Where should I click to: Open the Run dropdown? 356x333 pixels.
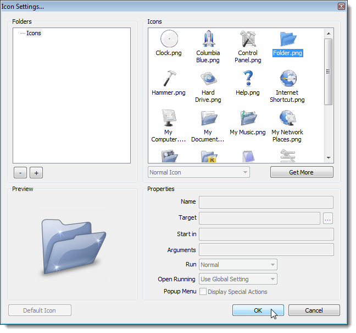pos(238,265)
